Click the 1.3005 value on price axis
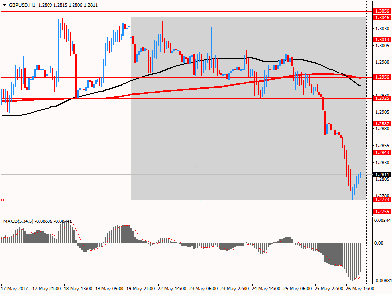 [382, 45]
